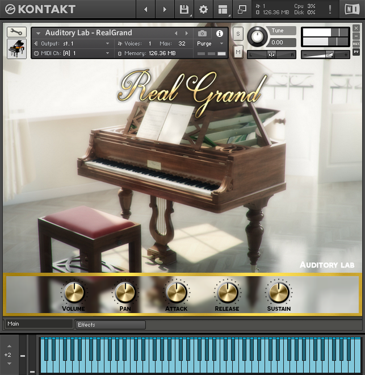
Task: Switch to the Effects tab
Action: click(110, 325)
